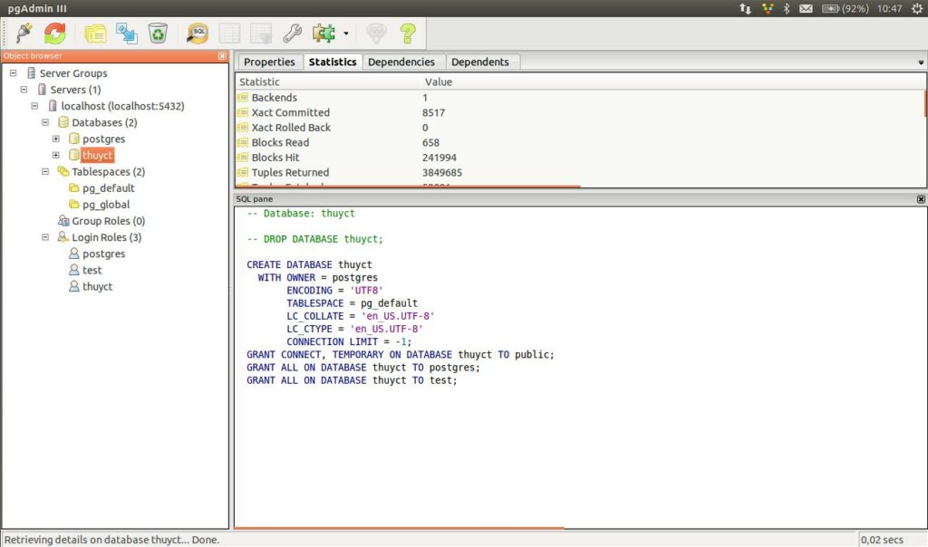Create a new object with the toolbar icon
Screen dimensions: 928x547
[126, 34]
